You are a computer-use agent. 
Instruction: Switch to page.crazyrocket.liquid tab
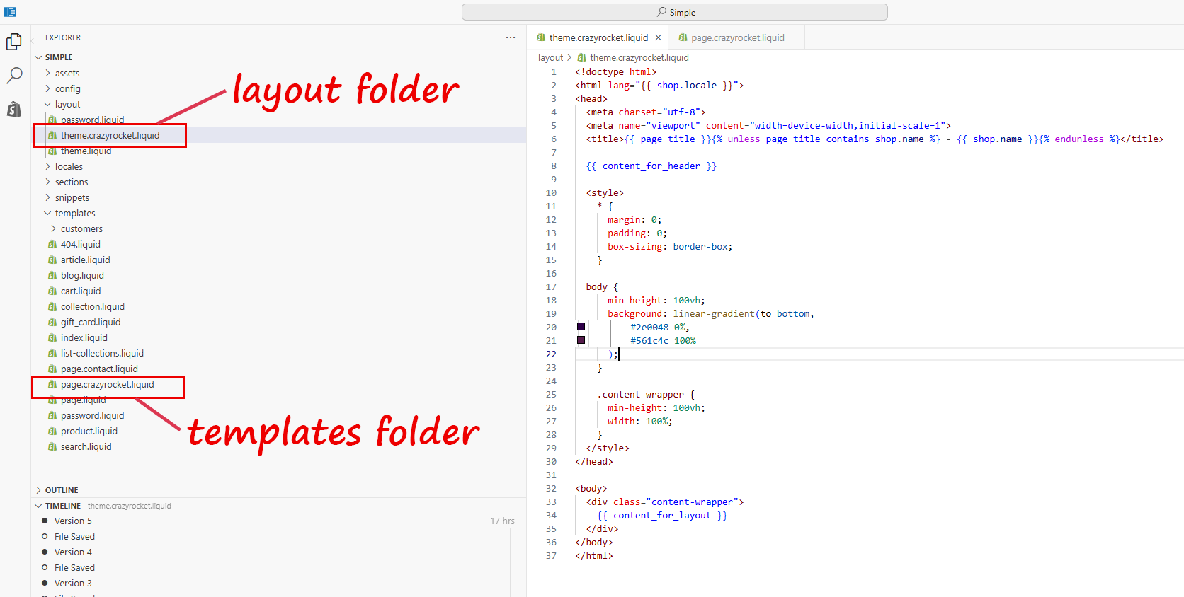pos(736,38)
